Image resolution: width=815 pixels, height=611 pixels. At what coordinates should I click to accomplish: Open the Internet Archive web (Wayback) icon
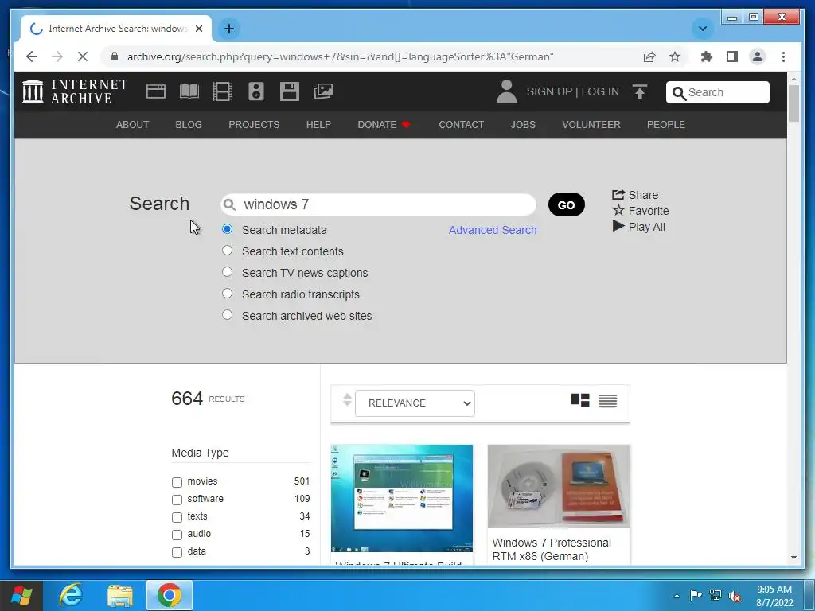(155, 91)
